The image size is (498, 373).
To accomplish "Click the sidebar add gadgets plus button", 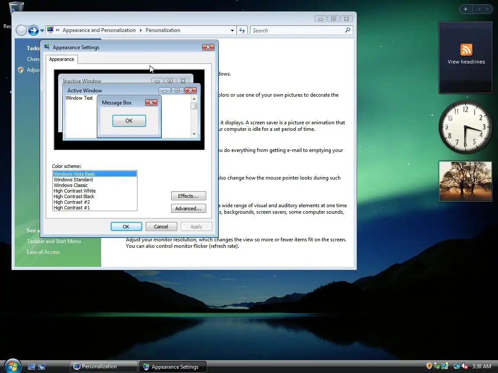I will [x=465, y=9].
